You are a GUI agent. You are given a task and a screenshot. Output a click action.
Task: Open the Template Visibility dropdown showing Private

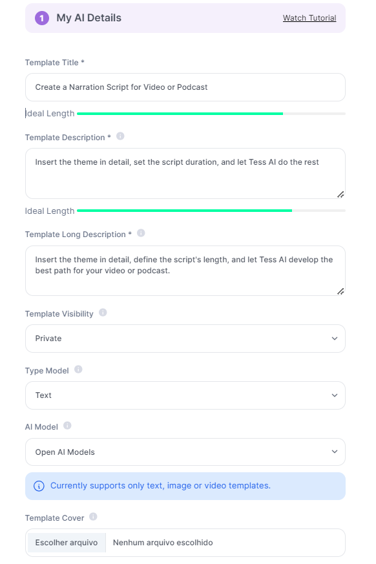(x=185, y=339)
